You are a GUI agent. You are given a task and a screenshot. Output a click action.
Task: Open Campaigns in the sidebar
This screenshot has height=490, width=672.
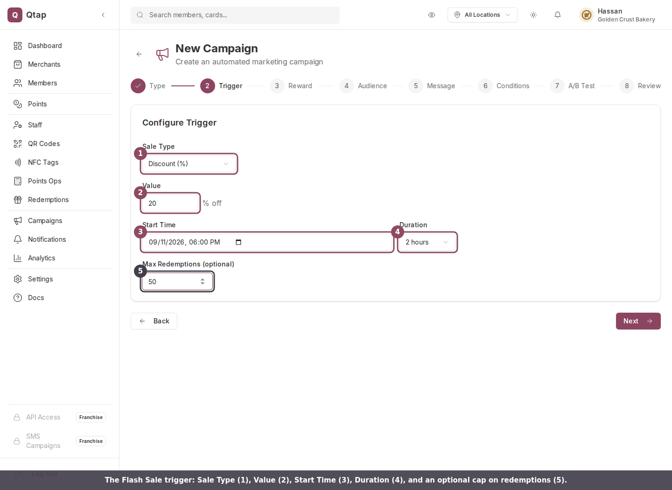point(59,221)
